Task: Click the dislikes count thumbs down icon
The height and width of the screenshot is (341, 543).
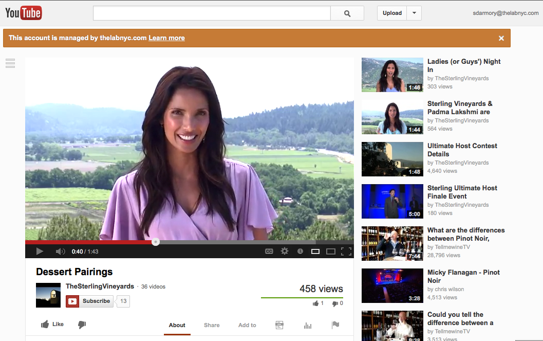Action: [335, 303]
